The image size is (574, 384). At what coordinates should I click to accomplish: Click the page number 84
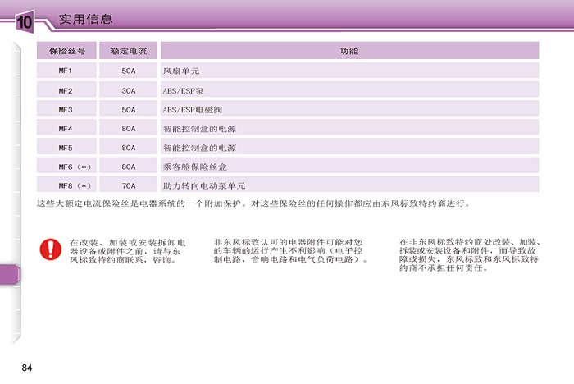tap(27, 366)
